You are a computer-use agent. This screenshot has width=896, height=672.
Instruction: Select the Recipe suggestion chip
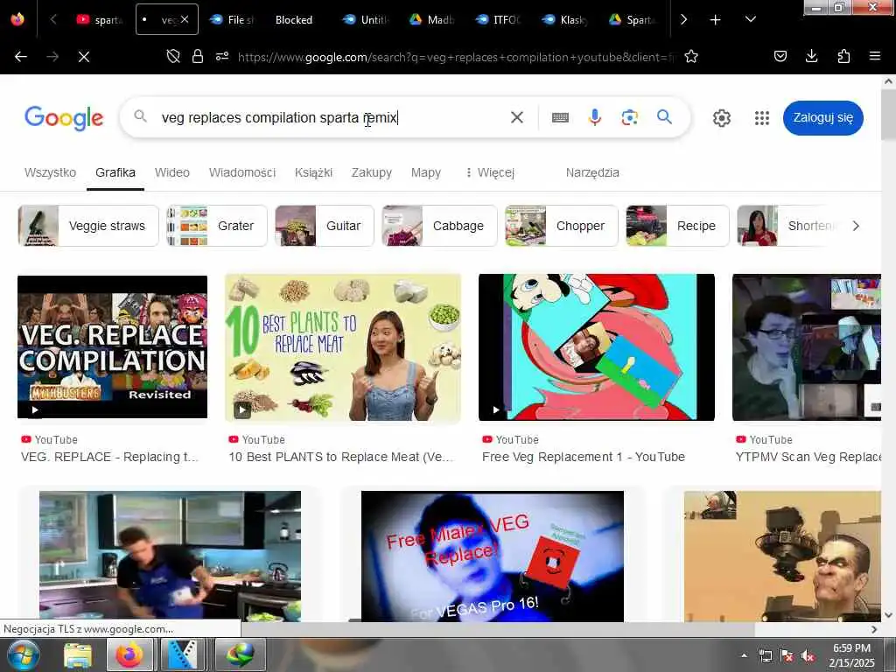pyautogui.click(x=677, y=226)
